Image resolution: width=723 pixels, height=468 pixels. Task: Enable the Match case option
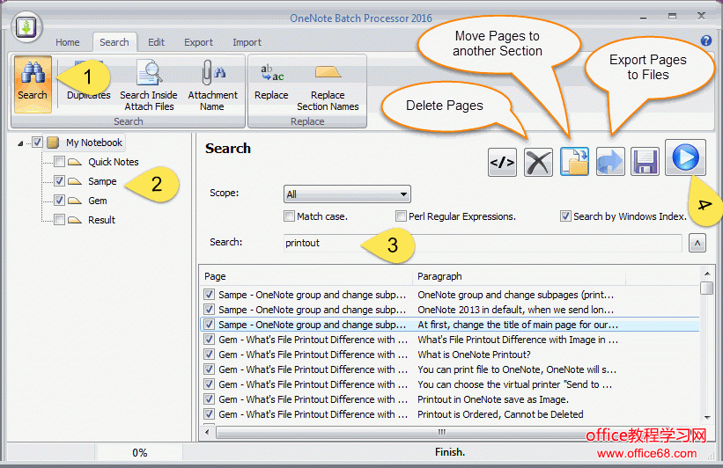click(289, 216)
